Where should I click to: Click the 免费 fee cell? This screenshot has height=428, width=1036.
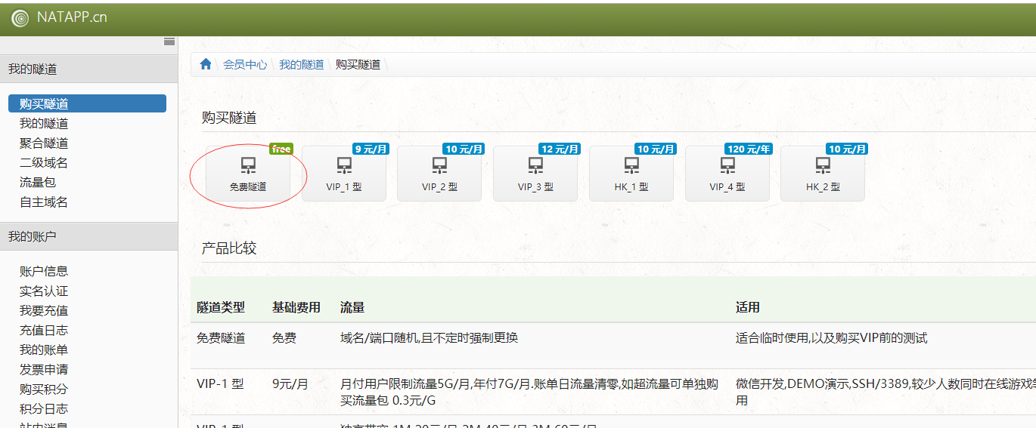click(x=284, y=338)
